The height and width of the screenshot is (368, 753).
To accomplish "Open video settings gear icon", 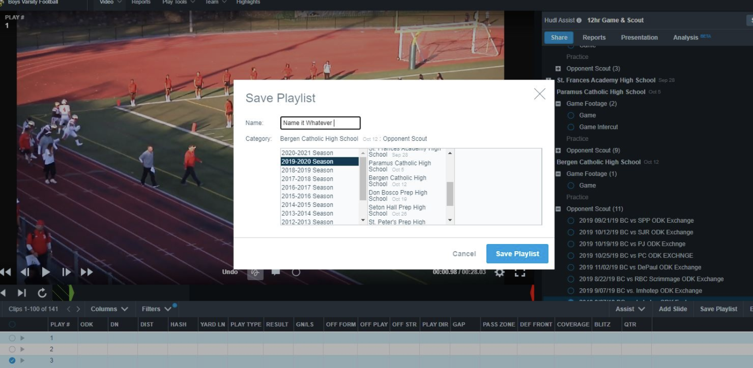I will tap(499, 272).
